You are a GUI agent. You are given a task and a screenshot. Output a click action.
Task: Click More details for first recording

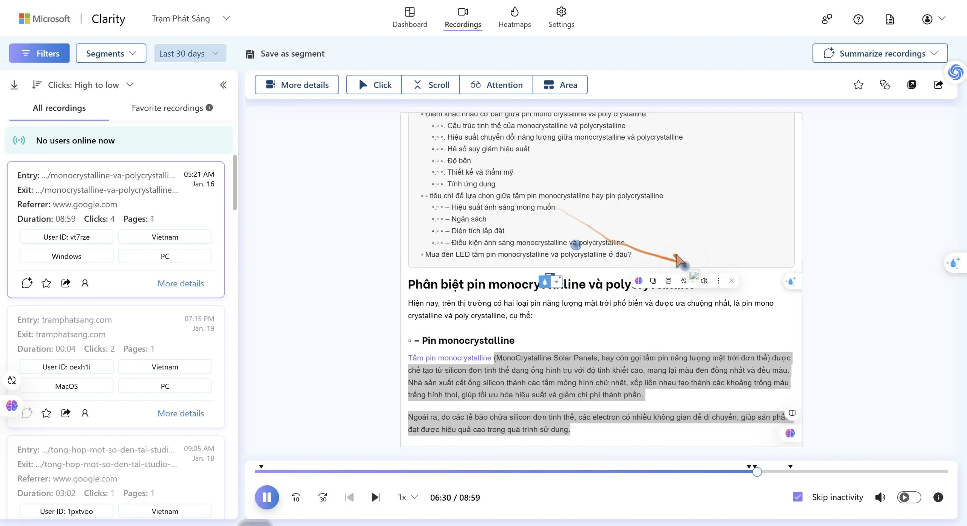pyautogui.click(x=181, y=283)
